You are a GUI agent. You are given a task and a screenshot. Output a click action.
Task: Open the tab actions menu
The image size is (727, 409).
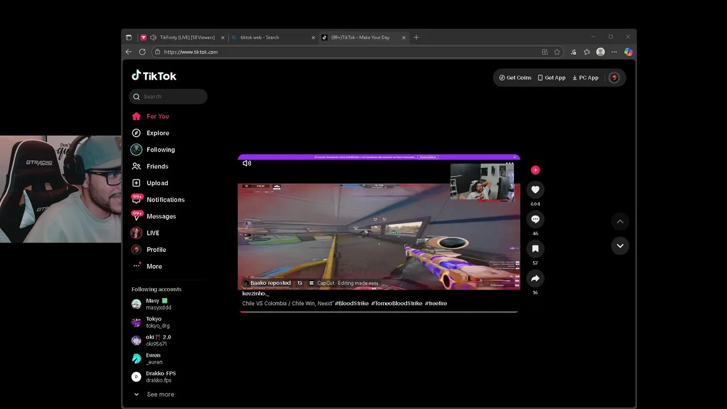click(x=128, y=37)
